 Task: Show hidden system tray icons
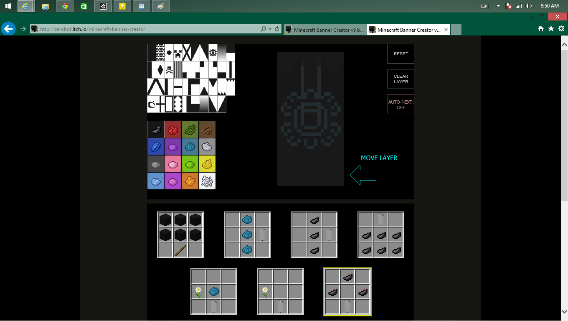coord(498,6)
